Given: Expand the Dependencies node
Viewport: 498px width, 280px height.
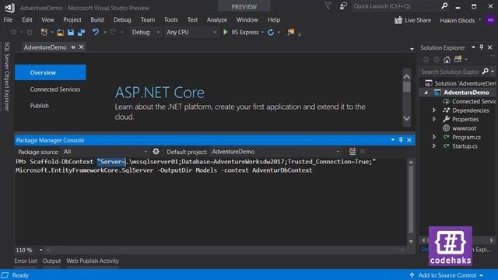Looking at the screenshot, I should [x=434, y=110].
